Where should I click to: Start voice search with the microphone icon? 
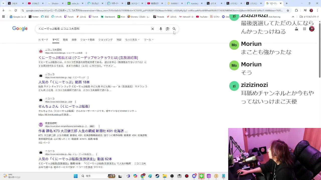click(161, 29)
